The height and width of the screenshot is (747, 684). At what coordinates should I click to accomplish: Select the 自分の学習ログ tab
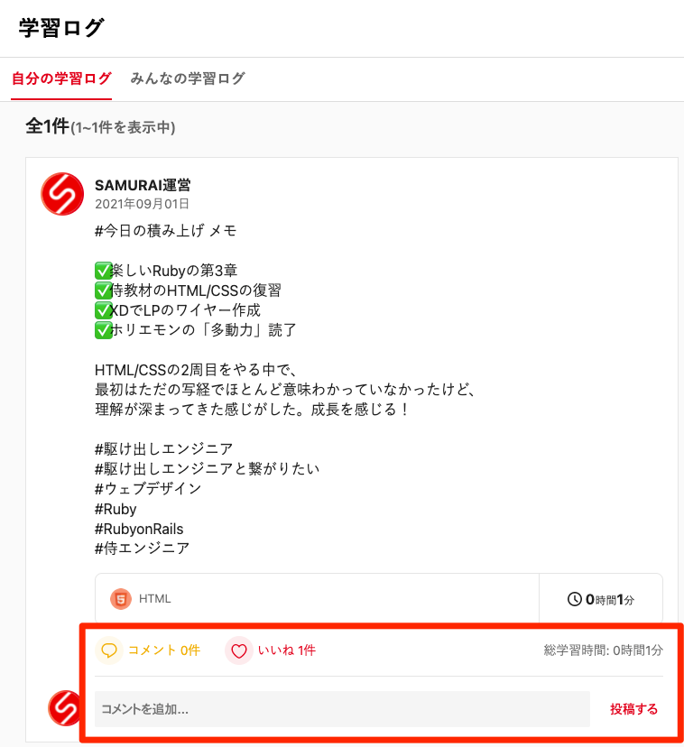(62, 78)
